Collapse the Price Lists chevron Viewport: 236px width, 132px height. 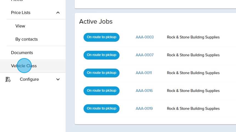click(58, 13)
